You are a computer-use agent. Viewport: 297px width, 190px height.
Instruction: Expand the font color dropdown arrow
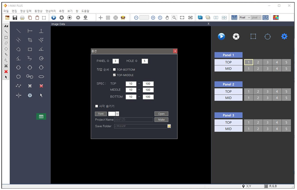point(117,114)
